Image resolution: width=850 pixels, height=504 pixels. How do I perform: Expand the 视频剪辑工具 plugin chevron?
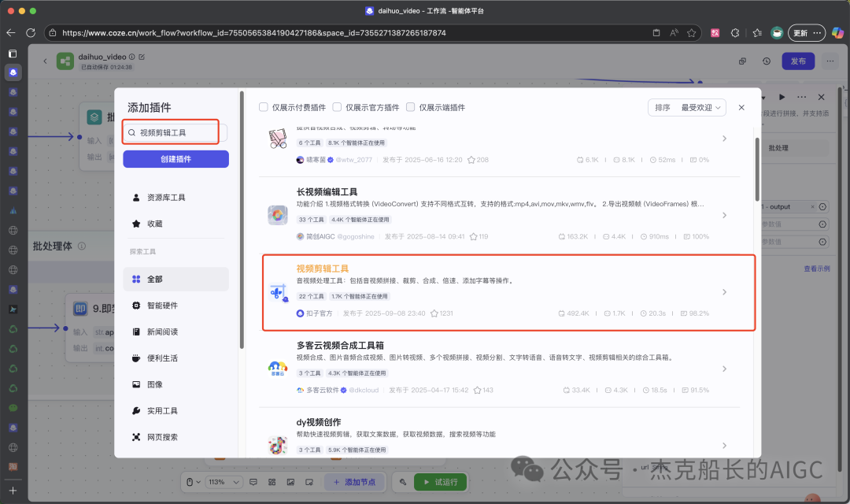(x=724, y=292)
